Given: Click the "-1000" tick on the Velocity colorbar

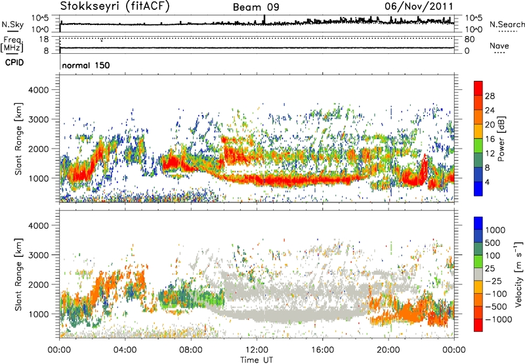Looking at the screenshot, I should pos(498,319).
